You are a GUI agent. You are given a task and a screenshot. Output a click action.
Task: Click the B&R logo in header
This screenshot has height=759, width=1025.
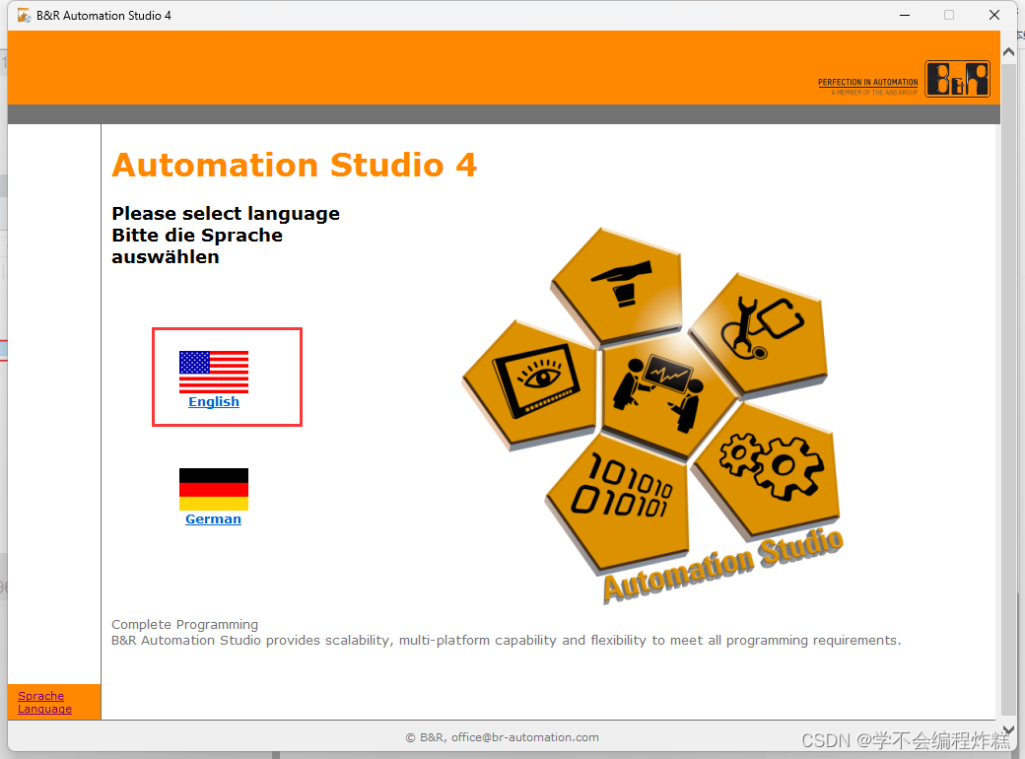[957, 79]
